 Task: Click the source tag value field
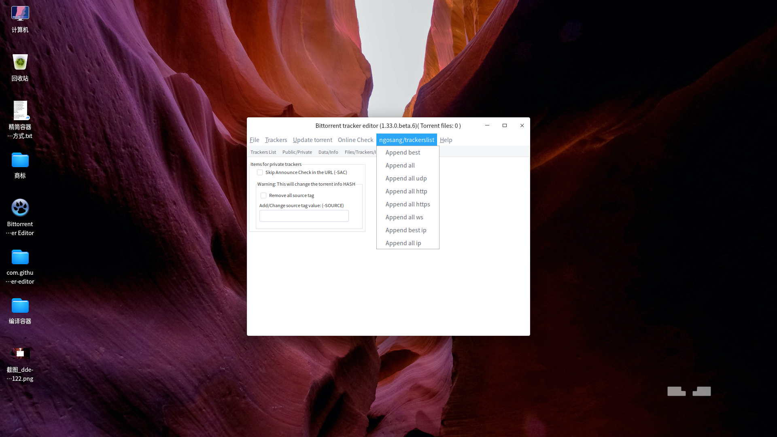pos(304,216)
